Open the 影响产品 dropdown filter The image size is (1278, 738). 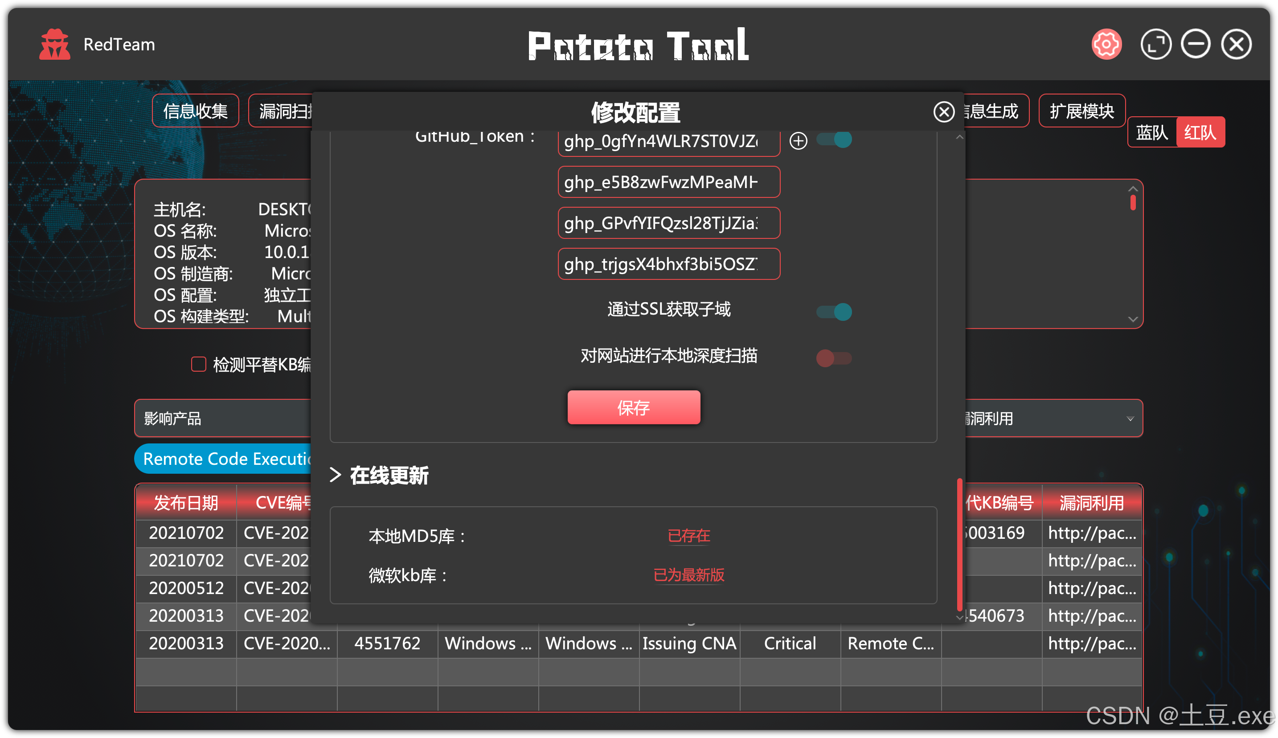point(223,418)
